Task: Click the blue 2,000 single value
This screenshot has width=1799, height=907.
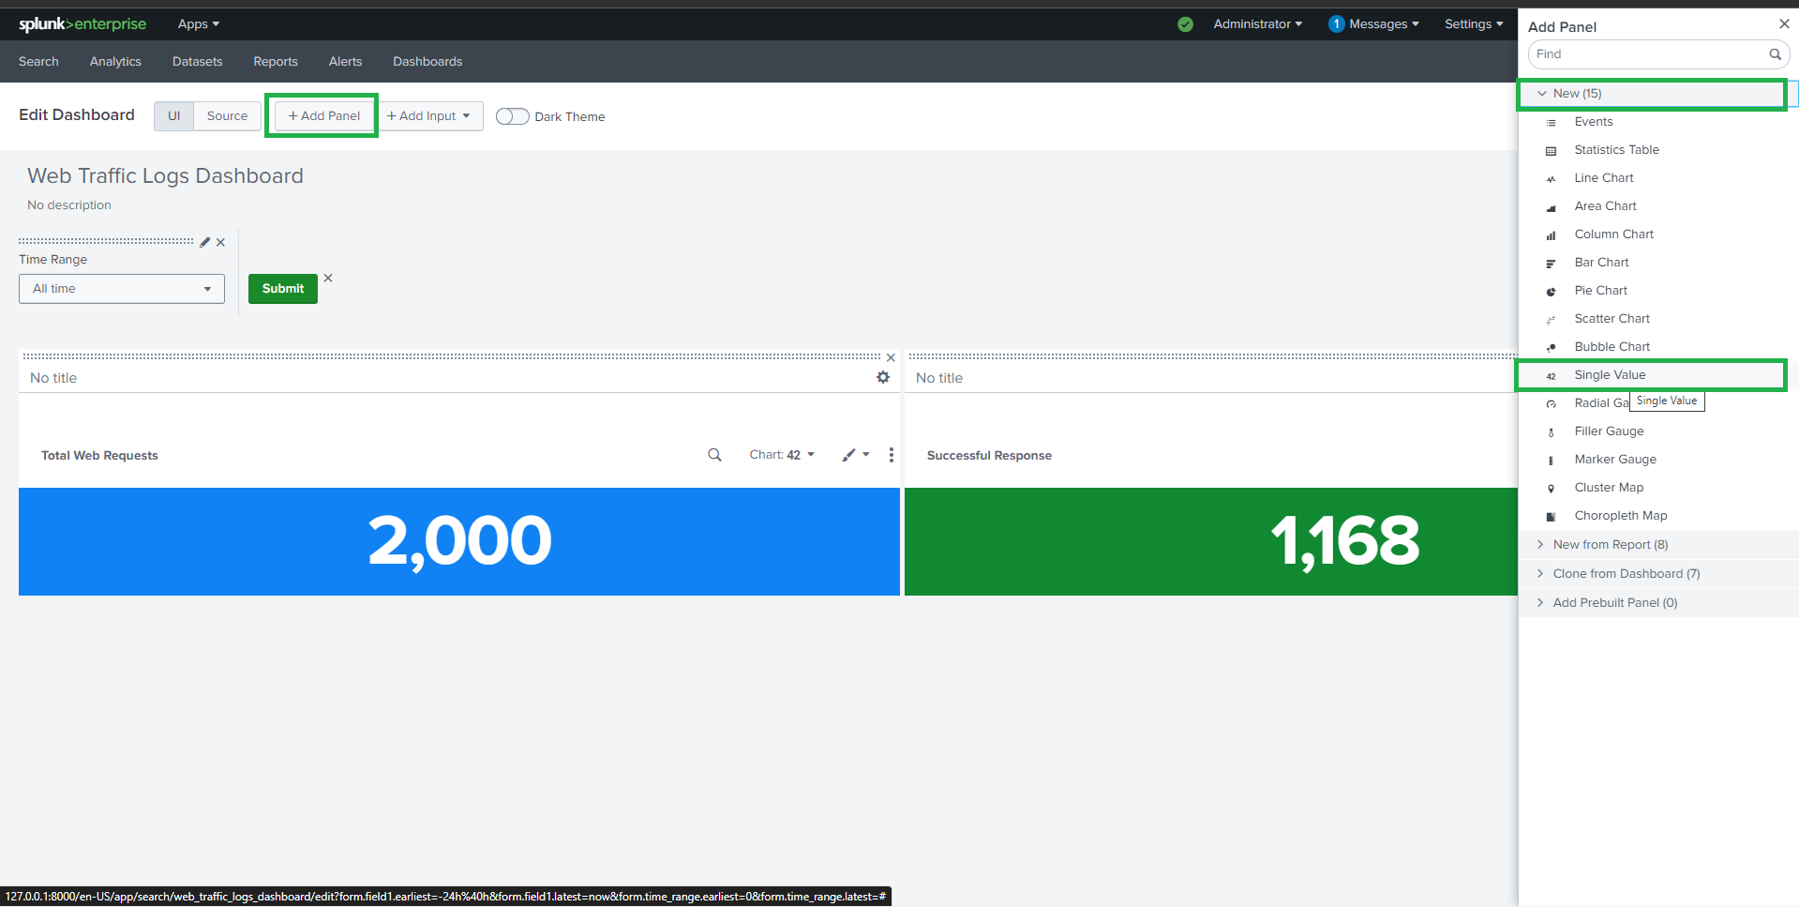Action: [459, 541]
